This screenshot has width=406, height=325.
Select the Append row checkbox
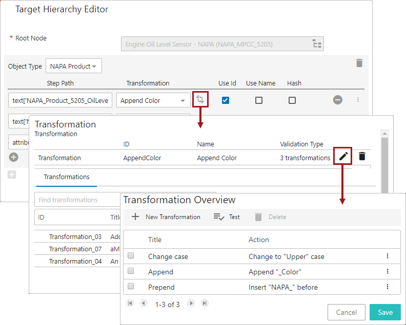pos(131,271)
